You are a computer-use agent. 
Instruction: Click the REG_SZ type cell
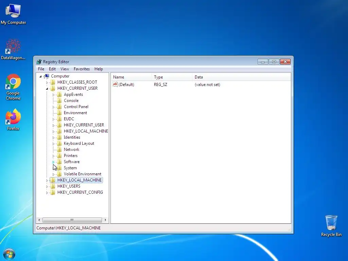[x=160, y=85]
